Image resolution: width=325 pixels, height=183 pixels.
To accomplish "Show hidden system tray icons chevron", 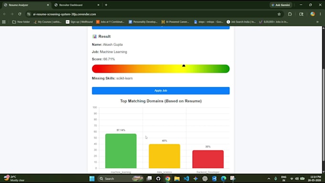I will 269,178.
